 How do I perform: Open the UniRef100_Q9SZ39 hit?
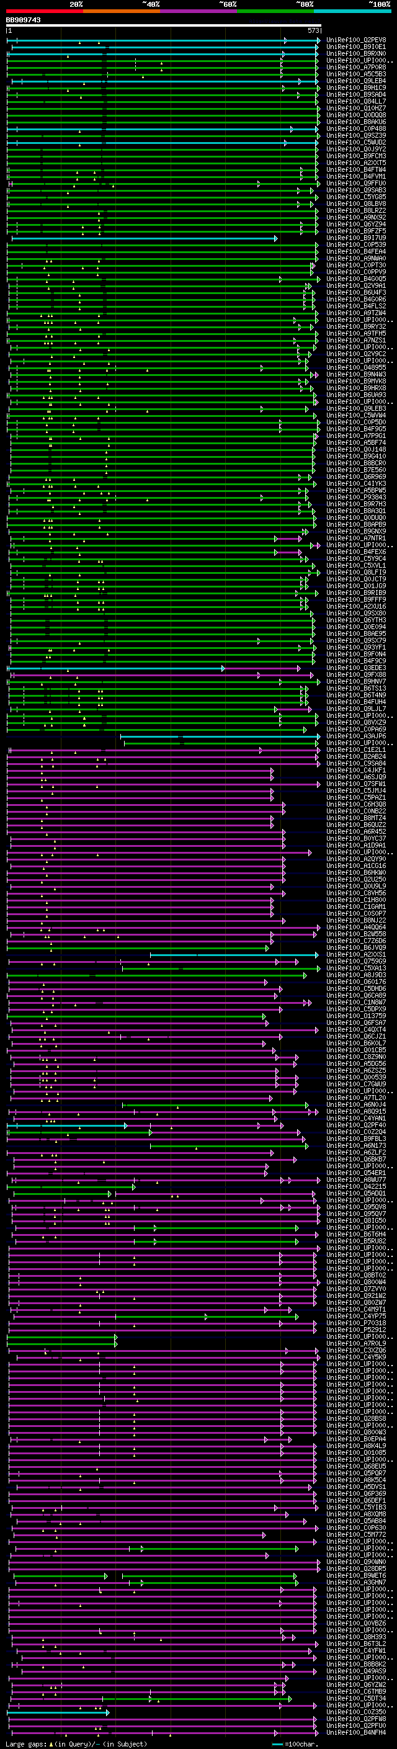[x=356, y=135]
